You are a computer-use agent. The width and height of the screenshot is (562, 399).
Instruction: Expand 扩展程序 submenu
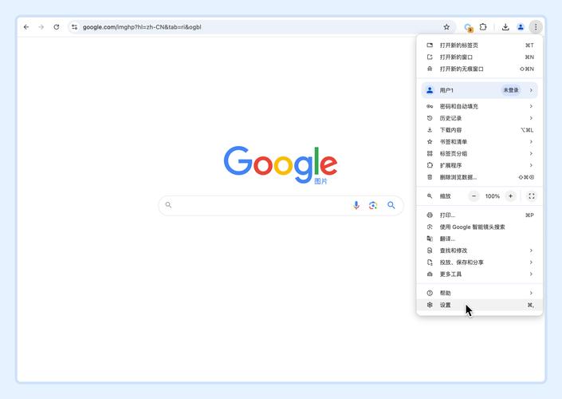coord(480,165)
